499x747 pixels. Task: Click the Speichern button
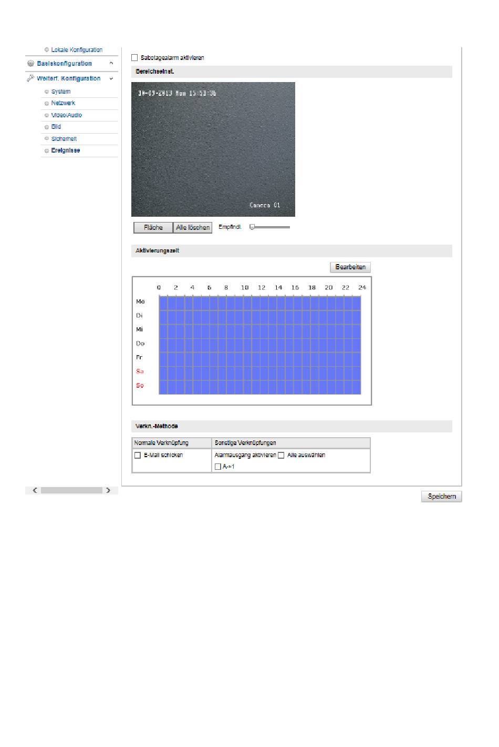[x=442, y=497]
